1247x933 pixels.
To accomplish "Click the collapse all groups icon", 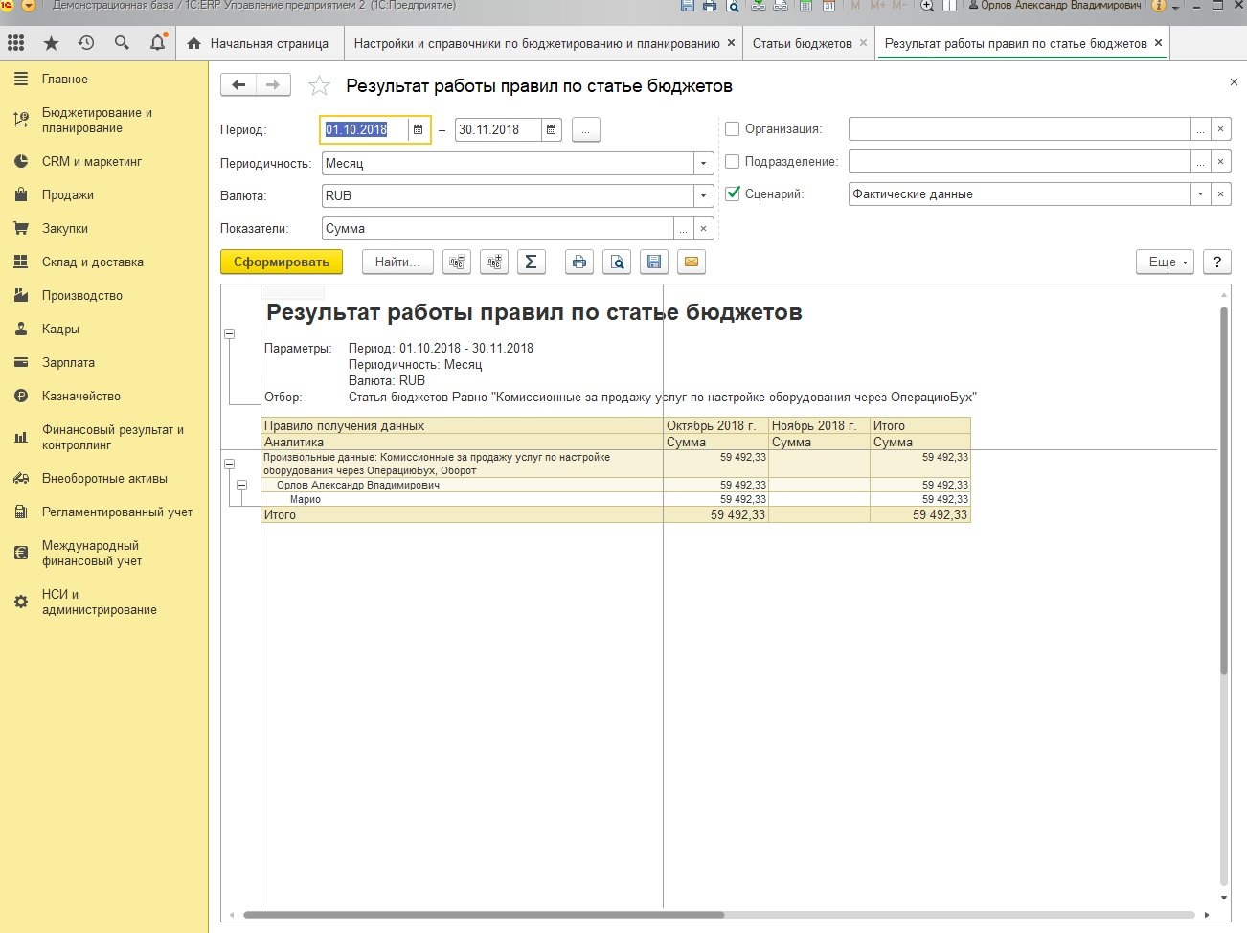I will click(x=458, y=262).
